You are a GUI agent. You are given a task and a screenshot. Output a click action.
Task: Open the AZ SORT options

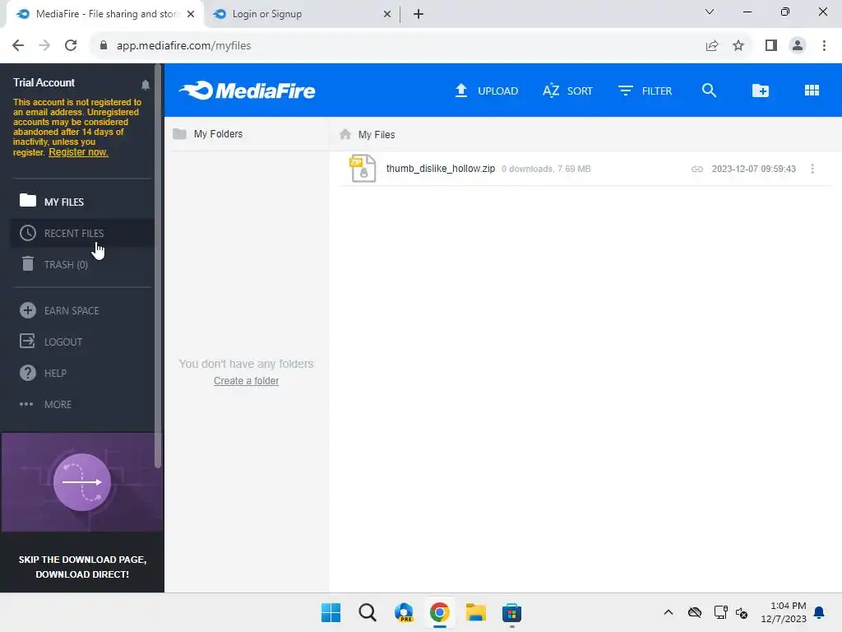click(567, 91)
